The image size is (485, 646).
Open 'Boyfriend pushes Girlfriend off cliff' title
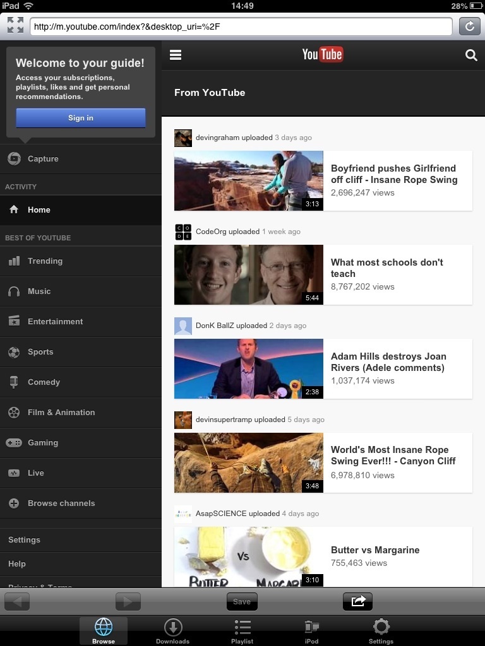(x=394, y=174)
